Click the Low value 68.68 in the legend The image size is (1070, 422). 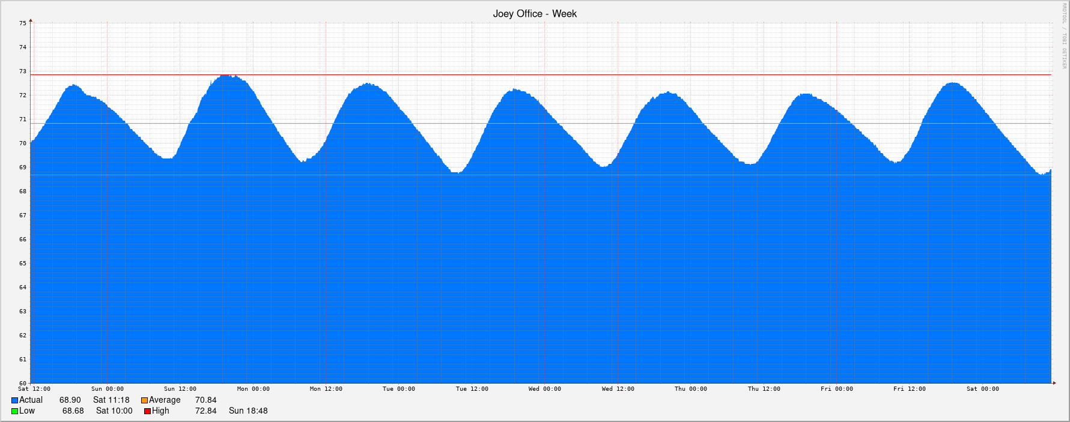click(x=73, y=411)
